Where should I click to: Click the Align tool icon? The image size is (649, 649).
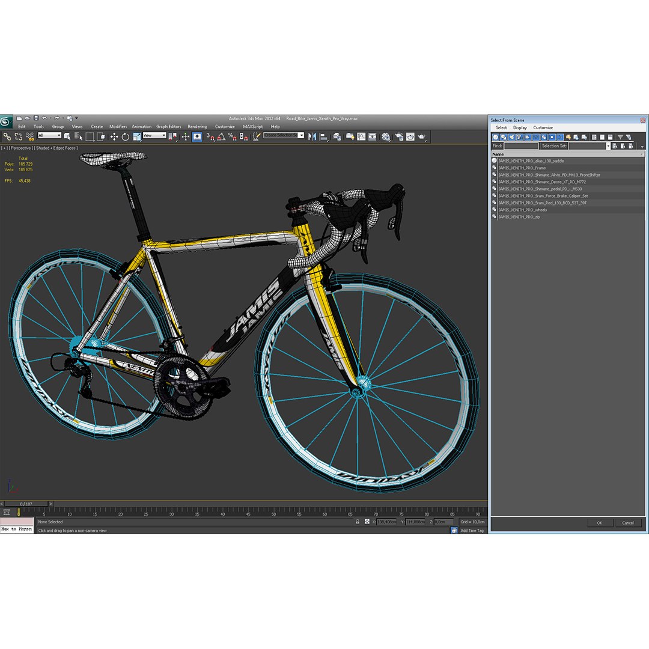(x=324, y=136)
